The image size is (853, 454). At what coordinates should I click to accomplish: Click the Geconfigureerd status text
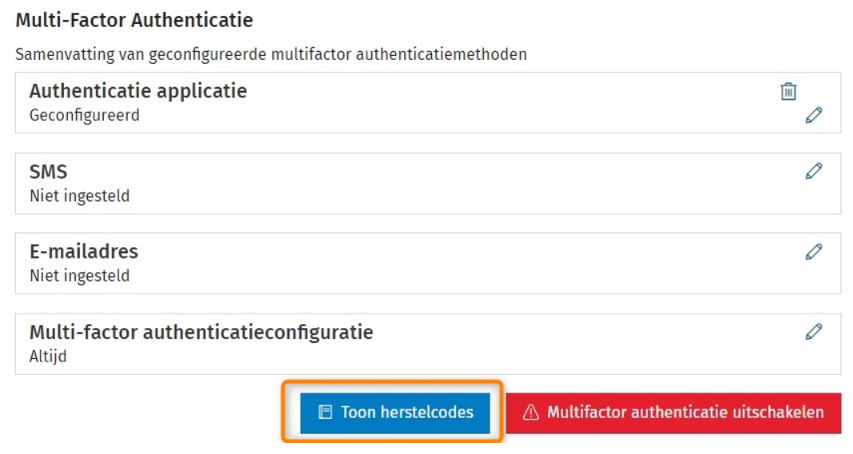(85, 116)
